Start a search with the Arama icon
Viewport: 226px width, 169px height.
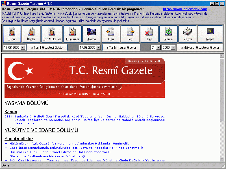pos(92,34)
